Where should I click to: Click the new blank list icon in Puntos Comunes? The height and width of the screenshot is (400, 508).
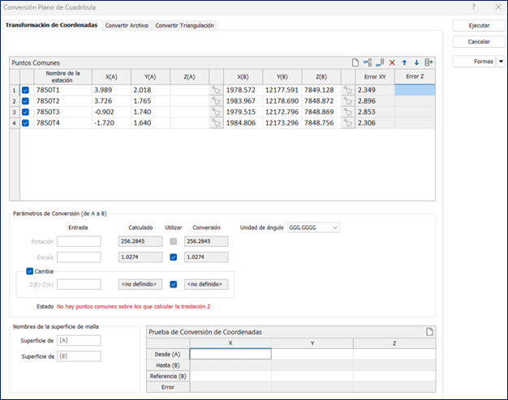pyautogui.click(x=355, y=62)
